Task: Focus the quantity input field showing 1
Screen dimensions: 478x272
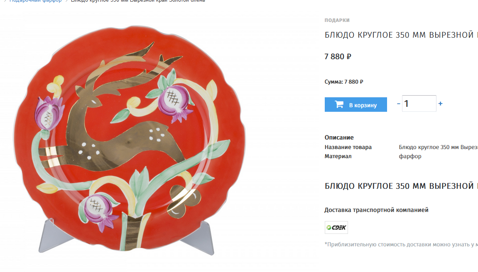Action: [x=419, y=104]
